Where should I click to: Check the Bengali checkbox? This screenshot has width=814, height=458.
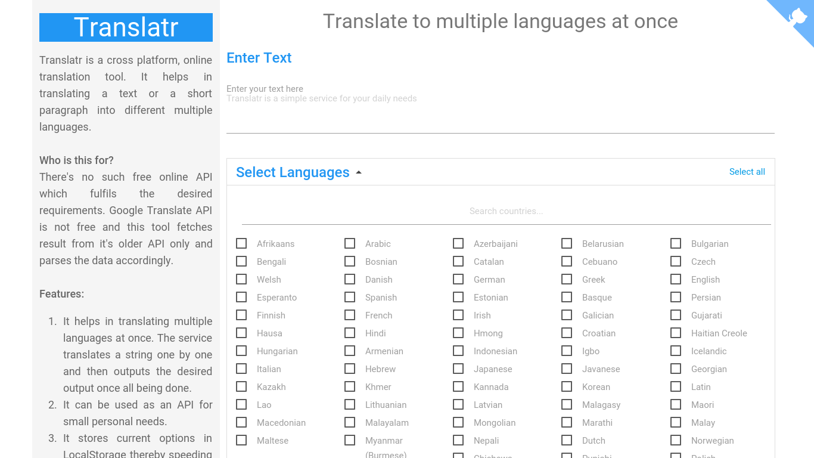click(241, 261)
